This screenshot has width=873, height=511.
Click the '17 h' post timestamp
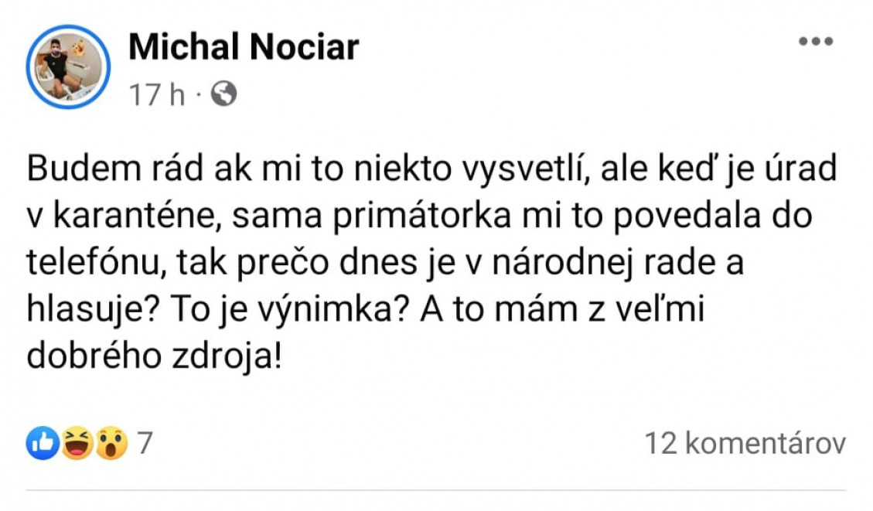point(156,94)
